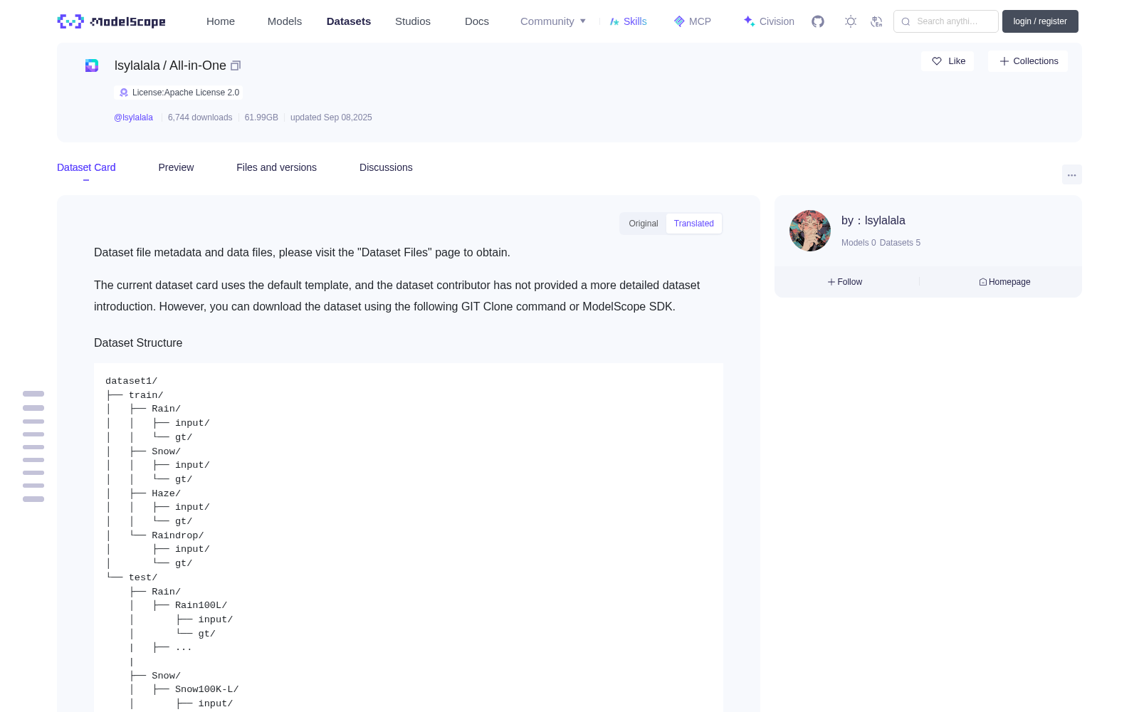1139x712 pixels.
Task: Open the Models section
Action: click(285, 21)
